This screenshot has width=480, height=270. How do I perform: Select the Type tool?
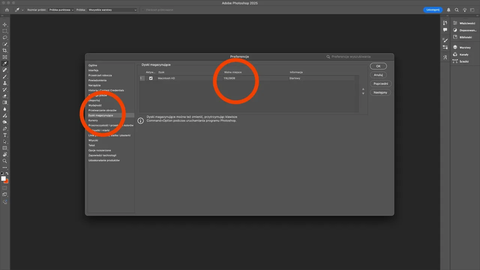[5, 135]
